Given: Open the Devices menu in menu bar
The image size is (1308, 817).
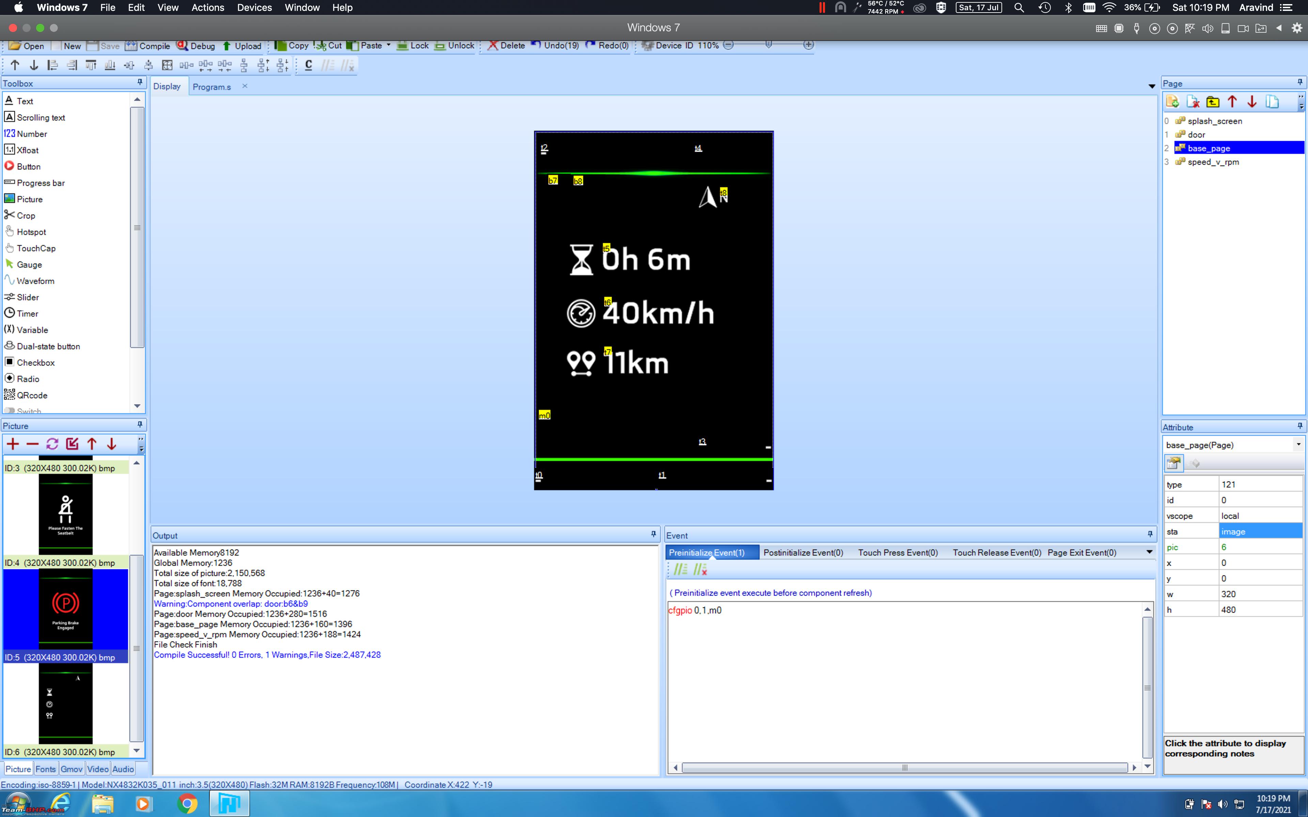Looking at the screenshot, I should coord(254,7).
